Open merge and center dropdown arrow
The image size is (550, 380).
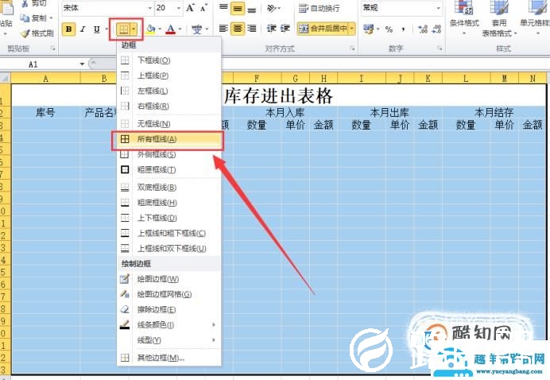pos(352,29)
